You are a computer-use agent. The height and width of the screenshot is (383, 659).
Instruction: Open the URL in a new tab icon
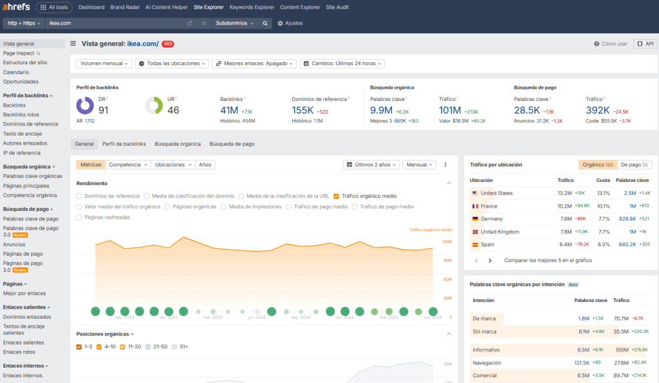pyautogui.click(x=190, y=23)
